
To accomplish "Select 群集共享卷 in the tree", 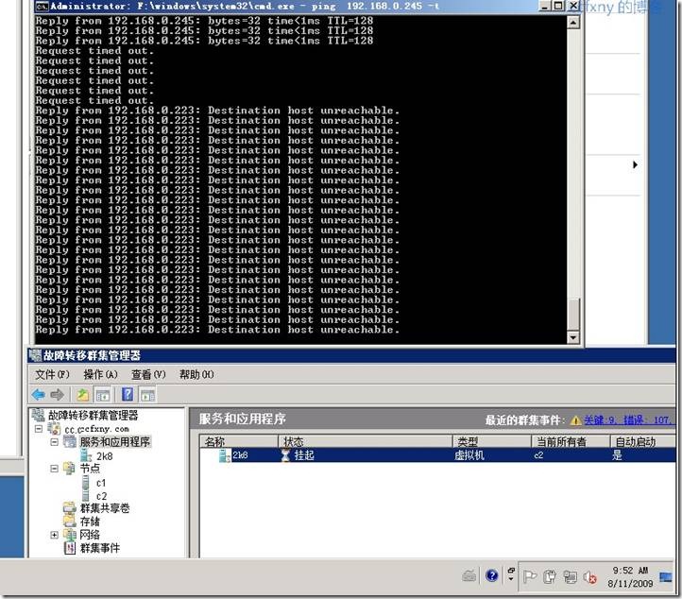I will click(105, 508).
